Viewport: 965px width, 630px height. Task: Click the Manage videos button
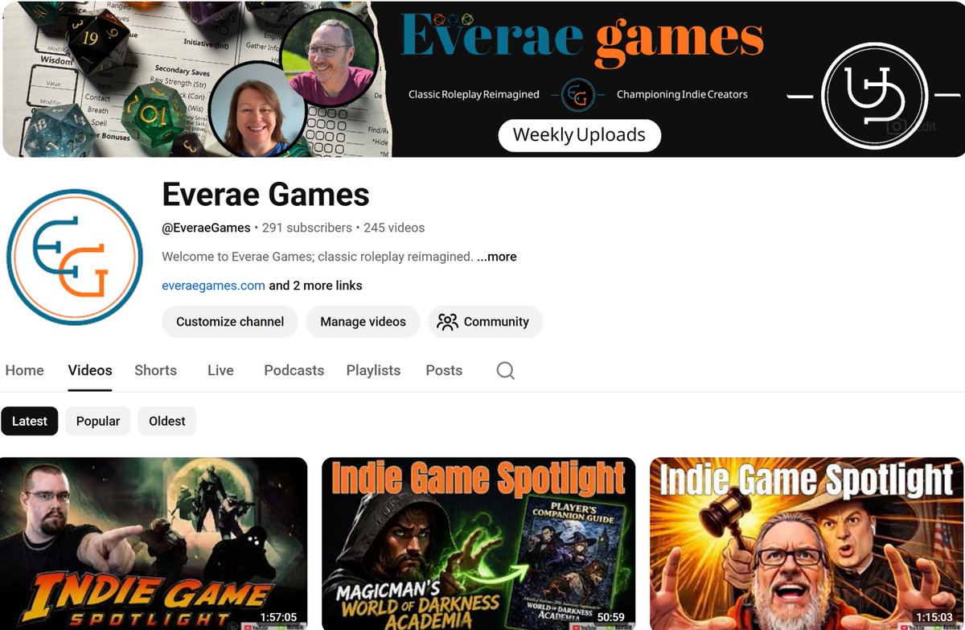[363, 321]
